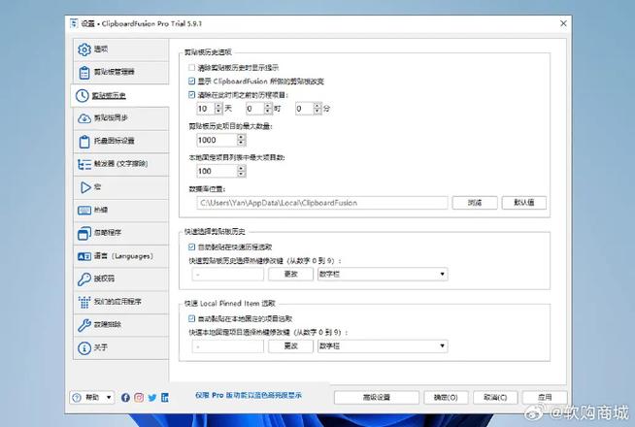Click the field showing 1000
635x427 pixels.
tap(217, 140)
